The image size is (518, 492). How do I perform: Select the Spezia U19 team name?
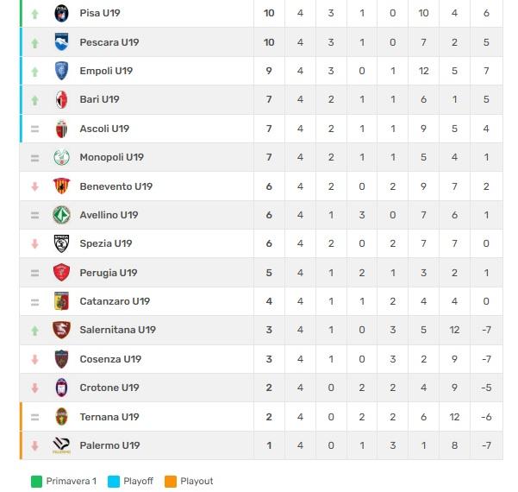point(105,243)
